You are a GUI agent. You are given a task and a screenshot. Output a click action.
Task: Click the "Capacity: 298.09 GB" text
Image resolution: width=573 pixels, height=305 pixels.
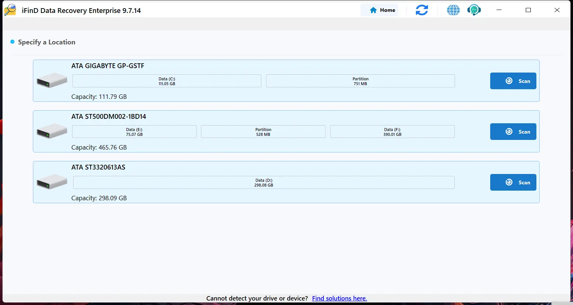pos(99,198)
